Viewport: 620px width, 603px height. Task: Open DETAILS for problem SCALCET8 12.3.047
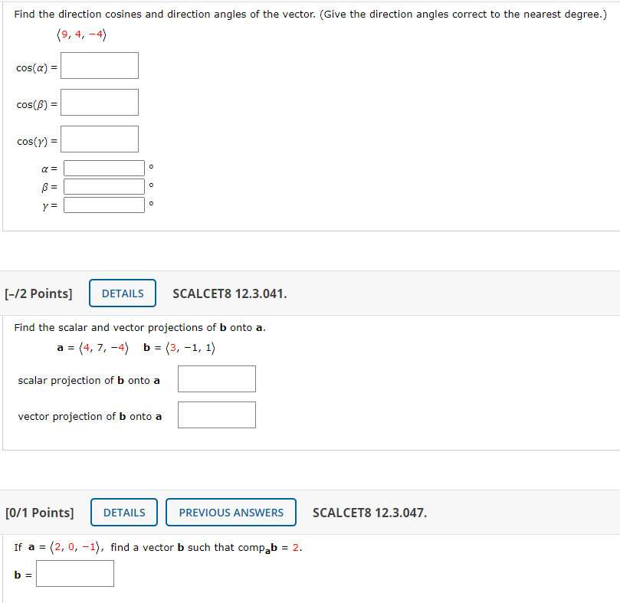coord(123,512)
